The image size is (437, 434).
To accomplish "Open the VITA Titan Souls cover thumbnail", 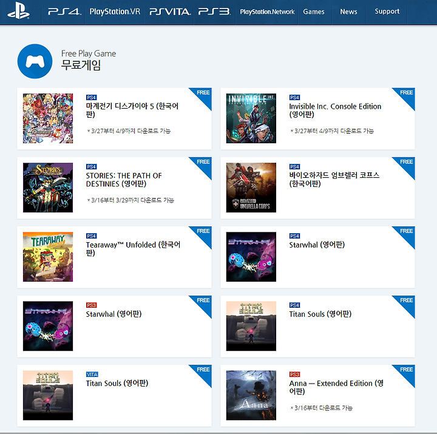I will click(x=48, y=395).
